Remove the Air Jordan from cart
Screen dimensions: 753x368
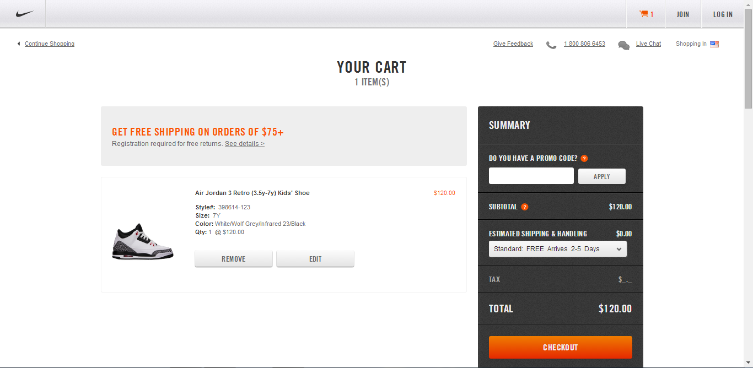click(x=234, y=259)
